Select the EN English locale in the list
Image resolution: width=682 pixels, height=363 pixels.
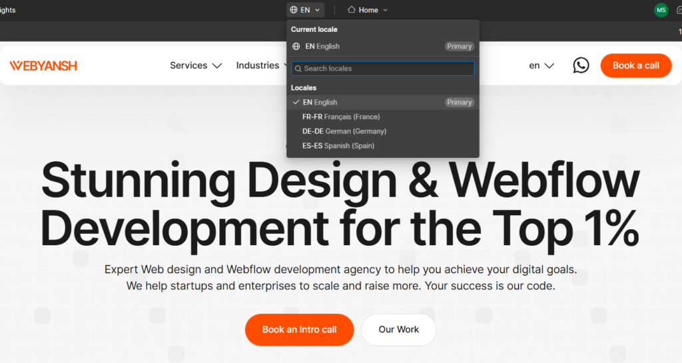pos(383,102)
